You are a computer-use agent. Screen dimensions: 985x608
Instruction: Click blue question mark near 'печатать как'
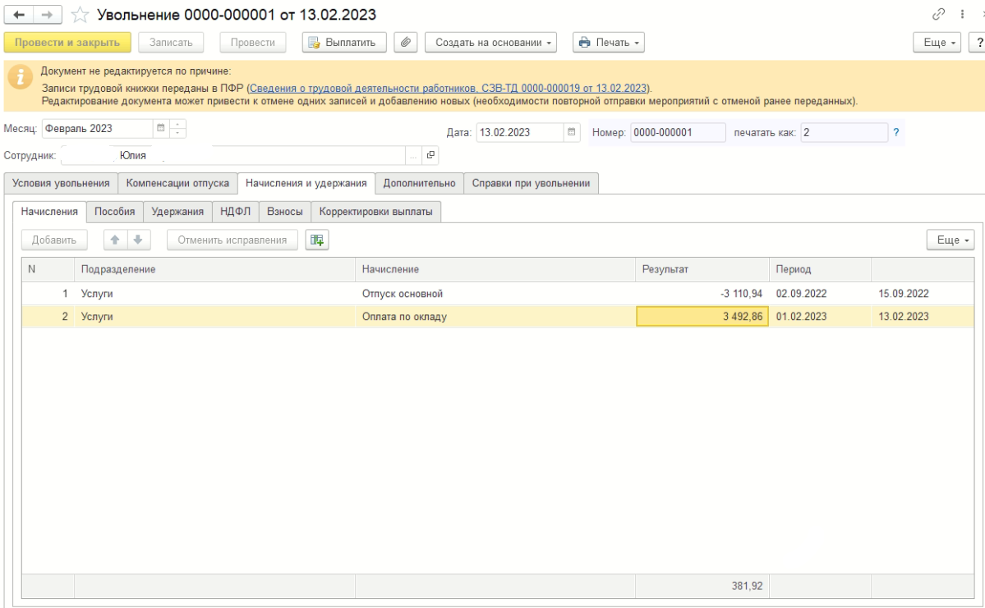(x=896, y=133)
